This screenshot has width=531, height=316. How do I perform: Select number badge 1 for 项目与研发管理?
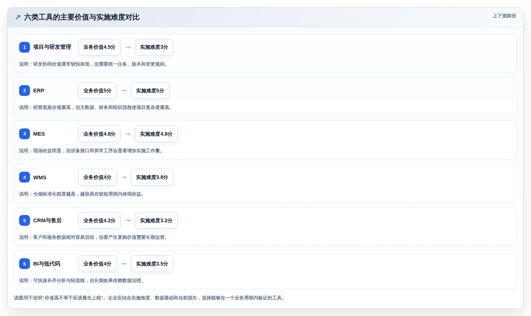coord(25,47)
